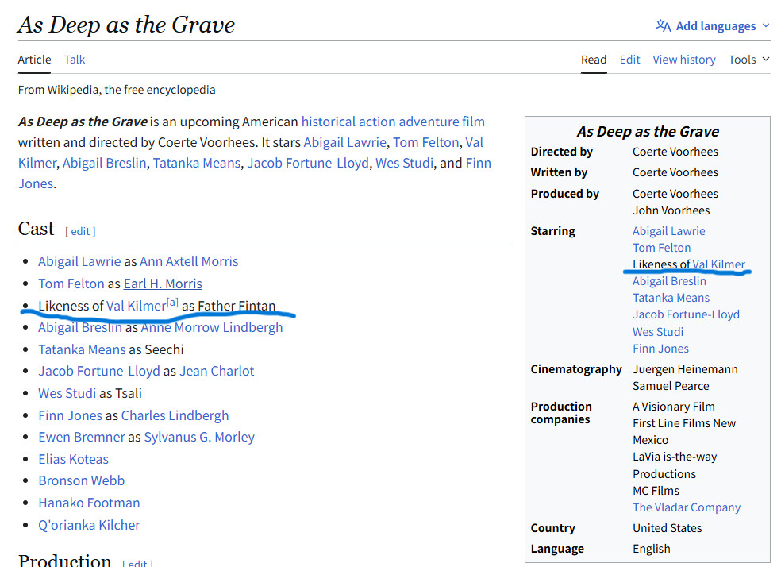The height and width of the screenshot is (567, 781).
Task: Click Anne Morrow Lindbergh link
Action: pyautogui.click(x=212, y=327)
